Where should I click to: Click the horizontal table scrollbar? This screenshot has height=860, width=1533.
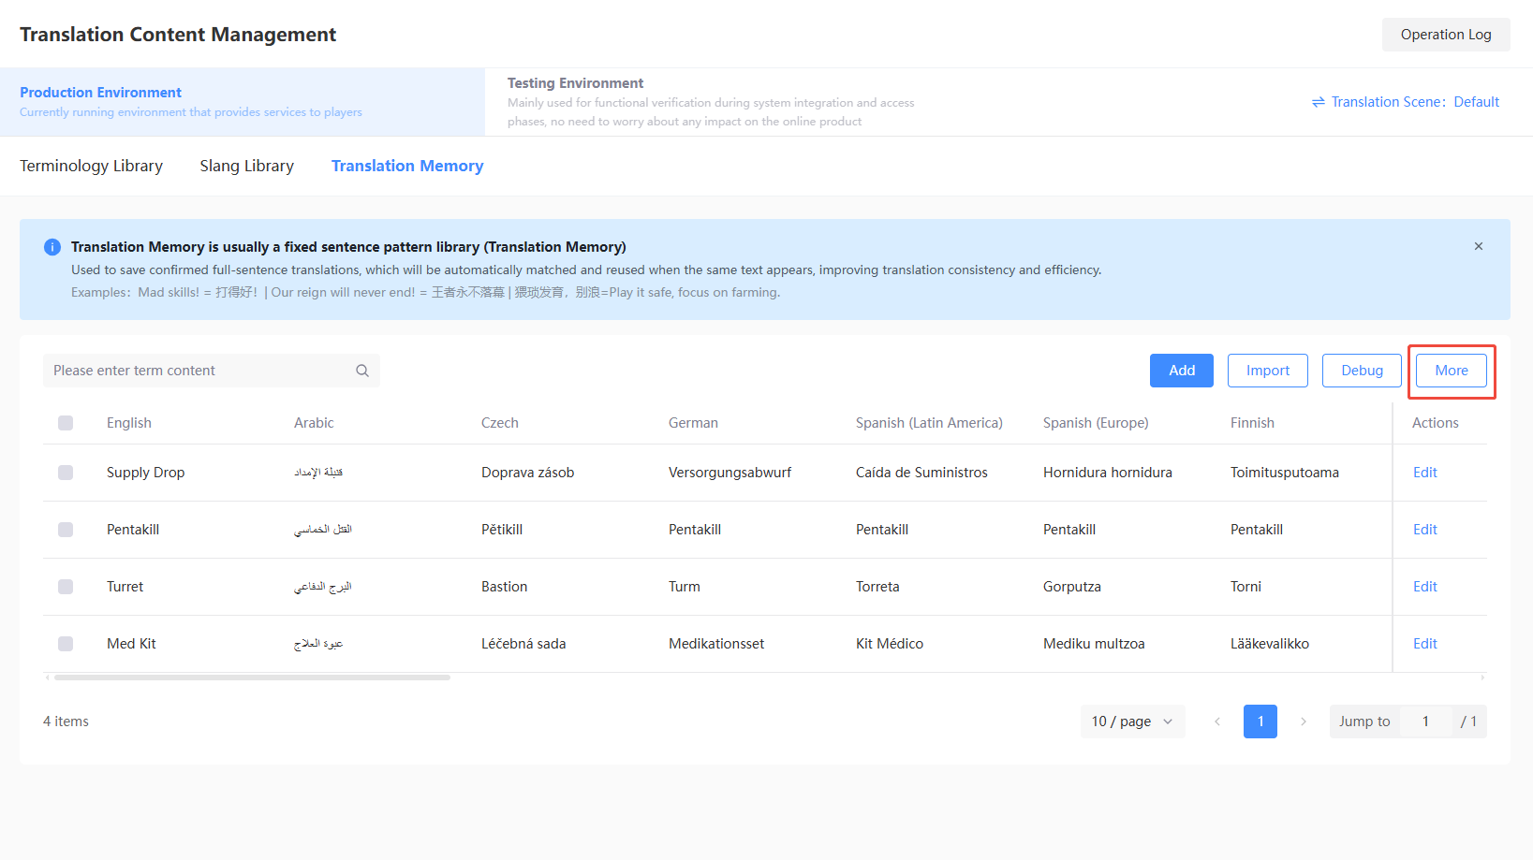pyautogui.click(x=252, y=678)
